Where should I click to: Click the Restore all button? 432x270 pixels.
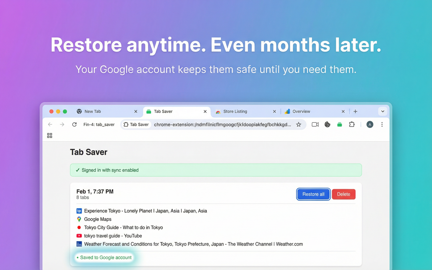313,194
